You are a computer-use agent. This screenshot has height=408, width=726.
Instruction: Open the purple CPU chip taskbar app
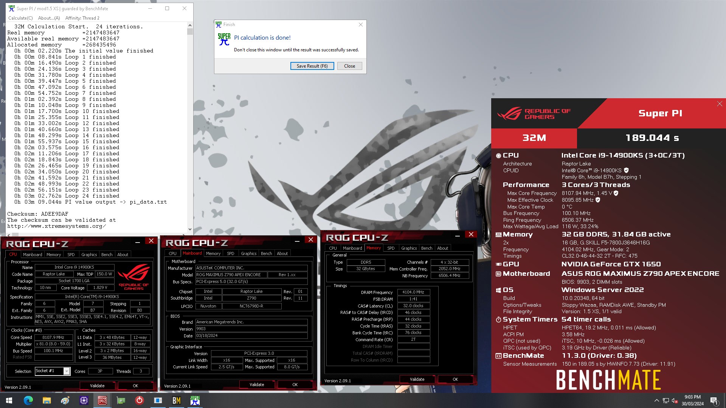84,400
